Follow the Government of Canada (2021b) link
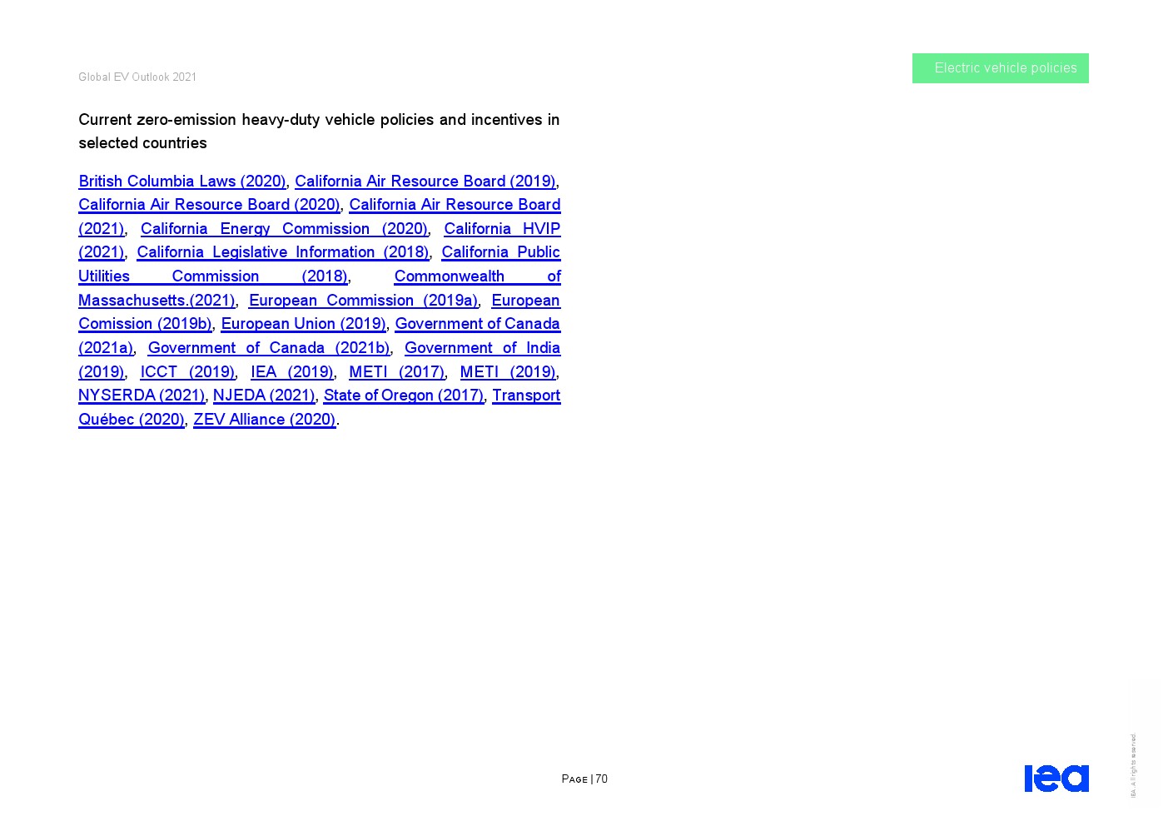1168x826 pixels. coord(268,348)
